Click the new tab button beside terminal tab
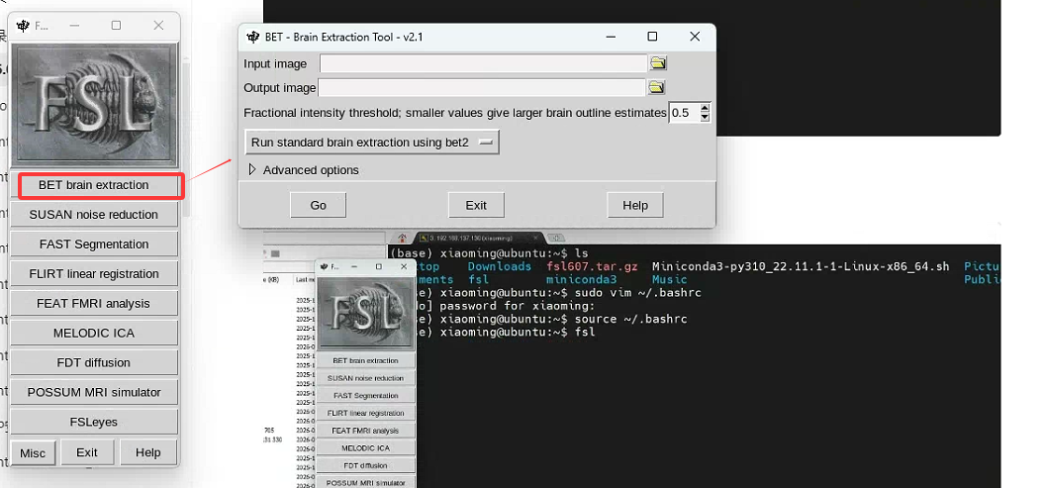Image resolution: width=1044 pixels, height=488 pixels. tap(556, 238)
